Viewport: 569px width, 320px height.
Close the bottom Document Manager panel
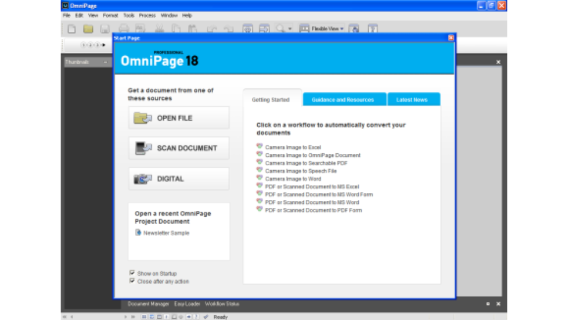(x=498, y=304)
